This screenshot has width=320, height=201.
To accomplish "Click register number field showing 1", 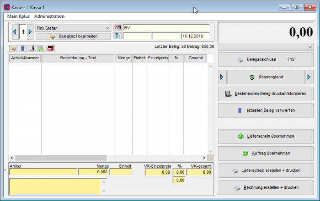I will pos(23,32).
